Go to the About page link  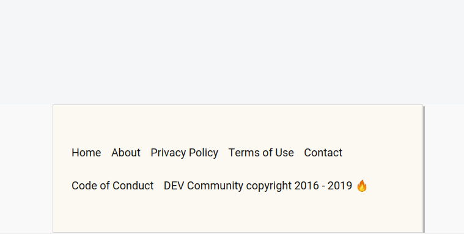(126, 153)
